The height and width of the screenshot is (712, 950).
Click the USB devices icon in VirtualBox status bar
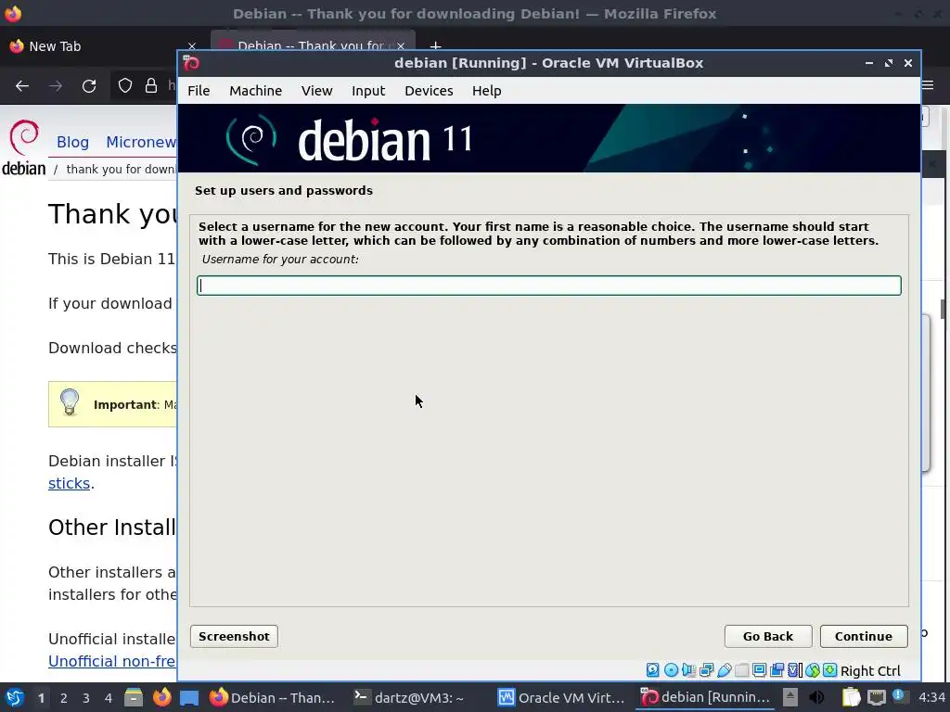click(x=724, y=670)
